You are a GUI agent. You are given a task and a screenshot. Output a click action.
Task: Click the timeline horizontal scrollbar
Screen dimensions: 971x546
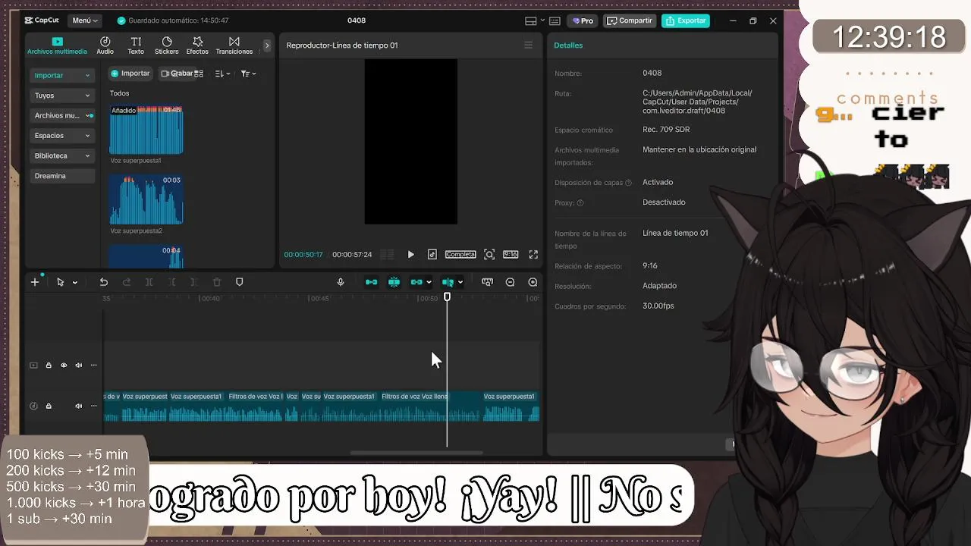click(416, 453)
